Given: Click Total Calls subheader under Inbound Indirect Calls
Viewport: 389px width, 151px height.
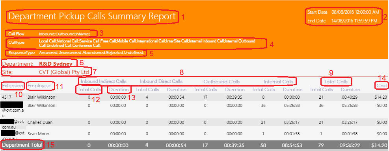Looking at the screenshot, I should pos(89,90).
